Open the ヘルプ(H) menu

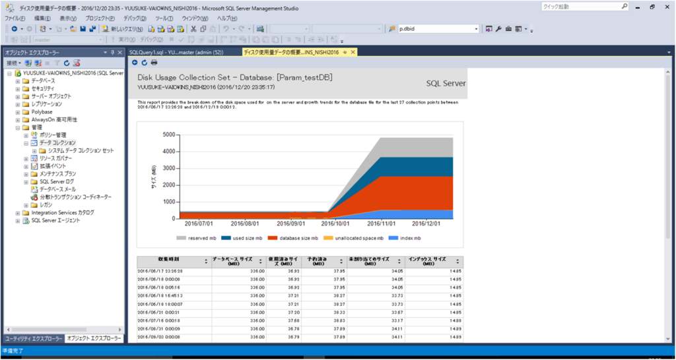point(227,18)
